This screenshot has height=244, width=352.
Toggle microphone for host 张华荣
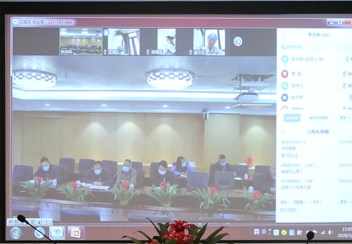click(346, 59)
